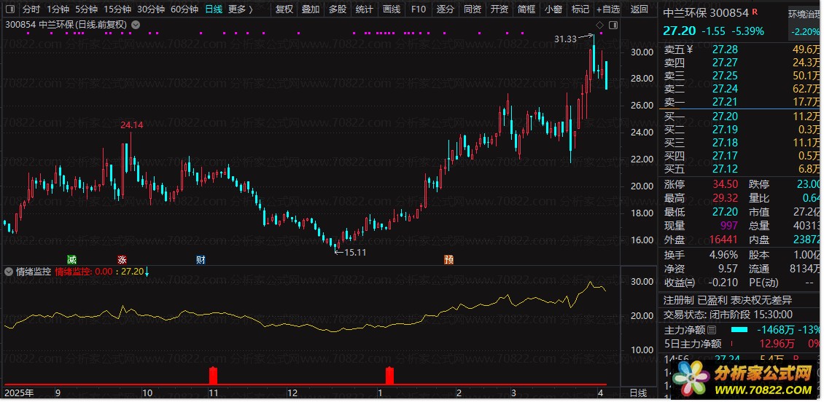Expand the chart title dropdown arrow

click(x=135, y=24)
